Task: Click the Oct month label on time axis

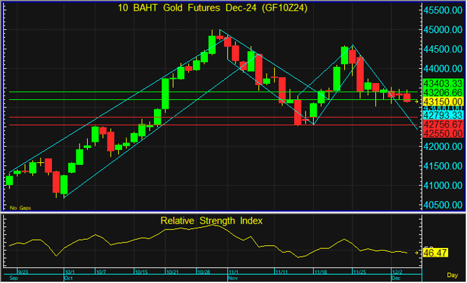Action: (x=67, y=278)
